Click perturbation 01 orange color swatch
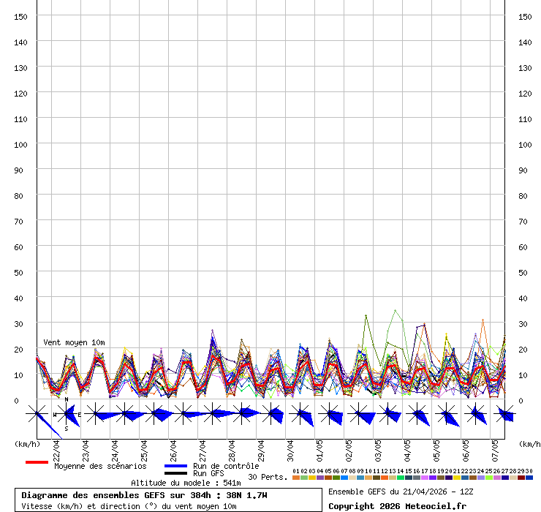Screen dimensions: 541x512 (x=295, y=478)
